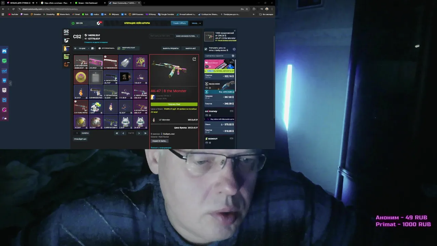Screen dimensions: 437x246
Task: Toggle the SIH ON power icon
Action: click(x=73, y=23)
